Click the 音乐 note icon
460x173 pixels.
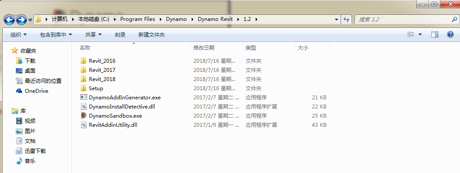pos(19,161)
